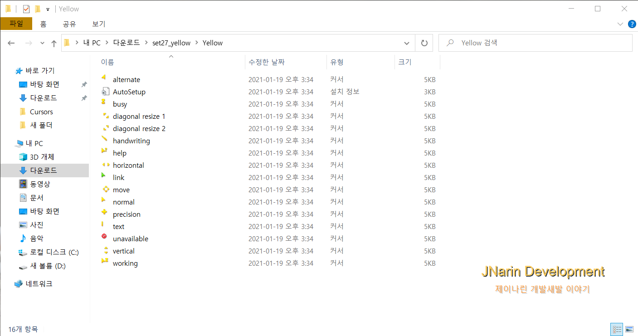The height and width of the screenshot is (336, 638).
Task: Open chevron after set27_yellow in address bar
Action: pyautogui.click(x=197, y=43)
